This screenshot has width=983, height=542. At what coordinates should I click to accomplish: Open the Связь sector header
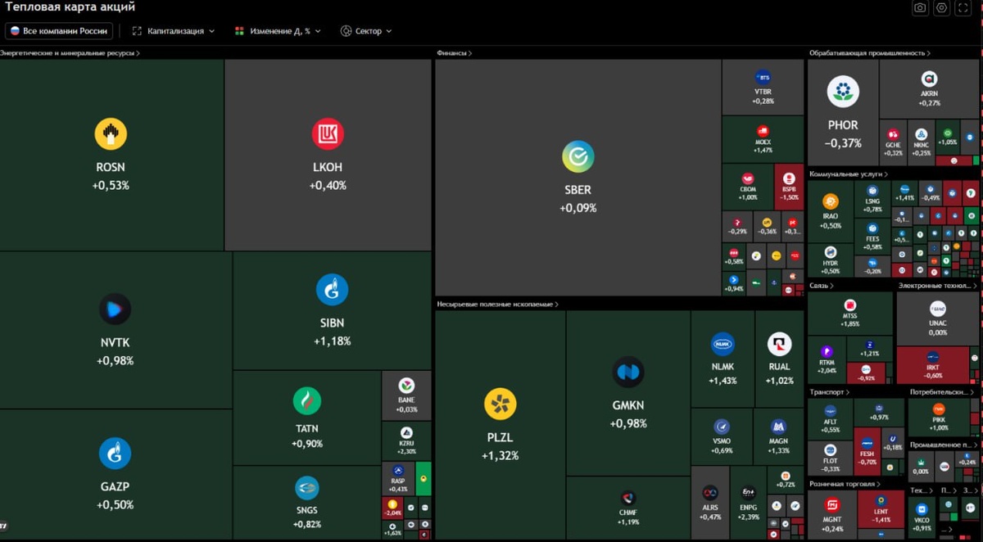click(x=822, y=286)
